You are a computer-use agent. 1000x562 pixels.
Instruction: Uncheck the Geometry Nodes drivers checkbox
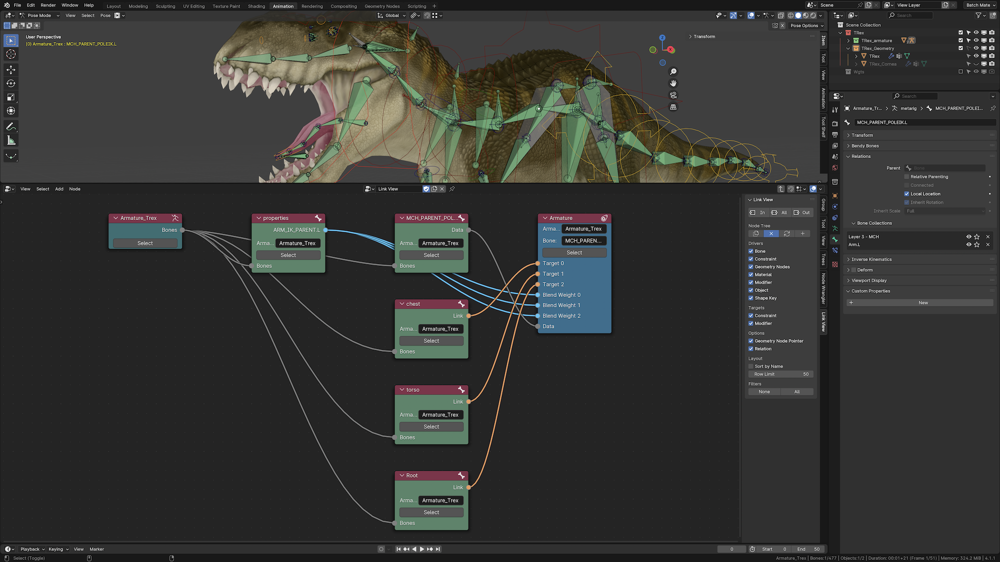point(751,267)
